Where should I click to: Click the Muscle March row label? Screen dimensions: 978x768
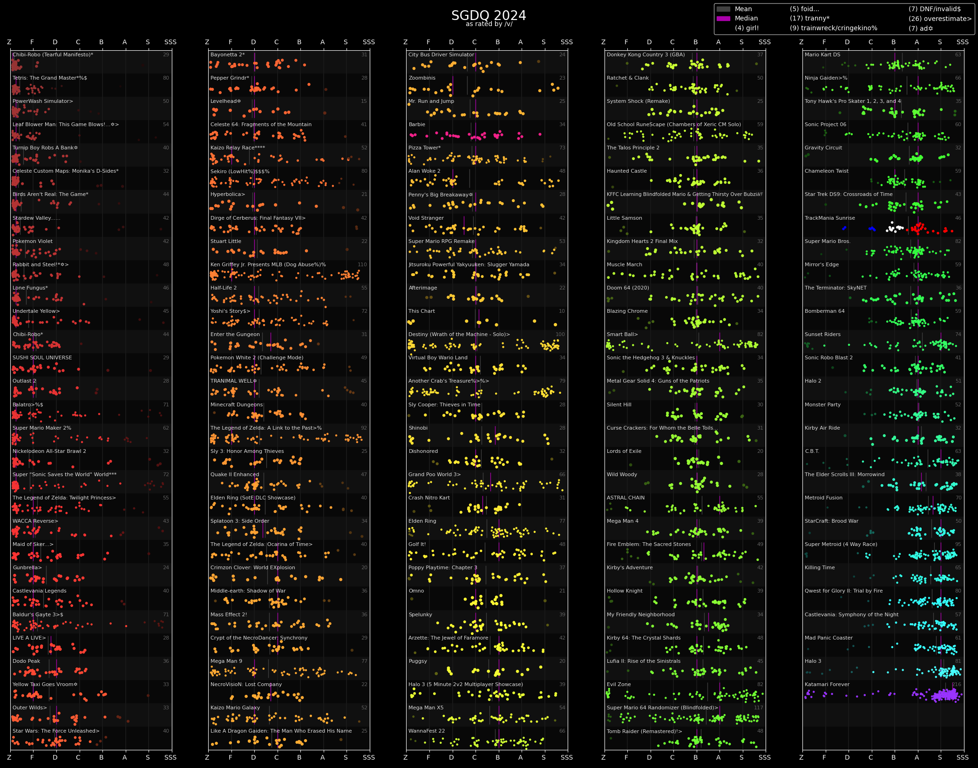(625, 264)
